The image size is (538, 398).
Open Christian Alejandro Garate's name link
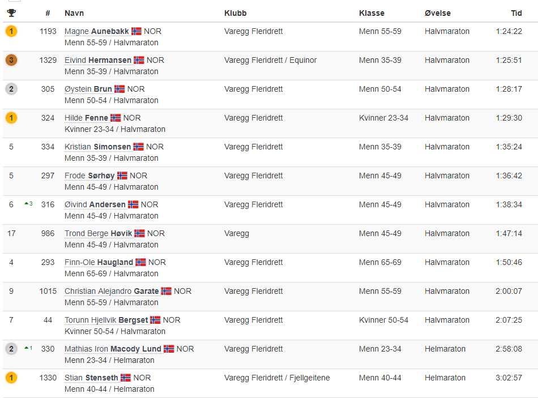click(111, 291)
